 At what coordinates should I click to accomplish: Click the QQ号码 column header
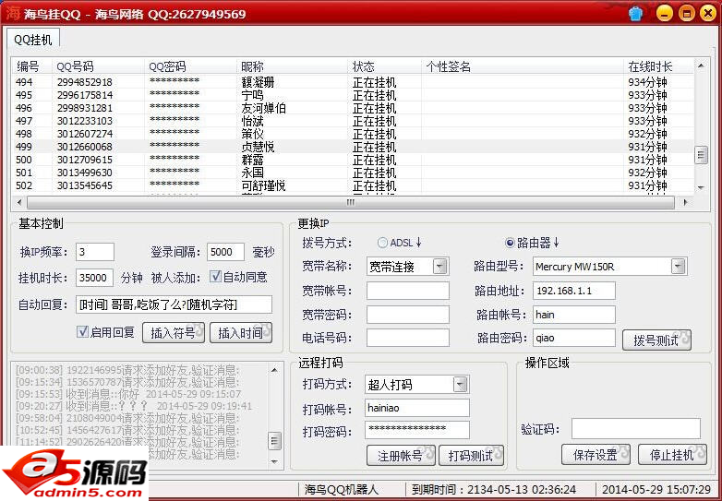click(99, 66)
